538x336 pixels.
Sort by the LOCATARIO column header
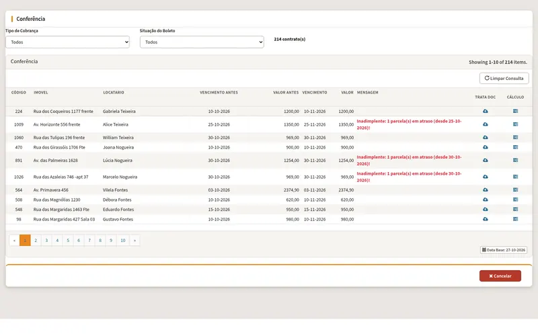pos(114,93)
